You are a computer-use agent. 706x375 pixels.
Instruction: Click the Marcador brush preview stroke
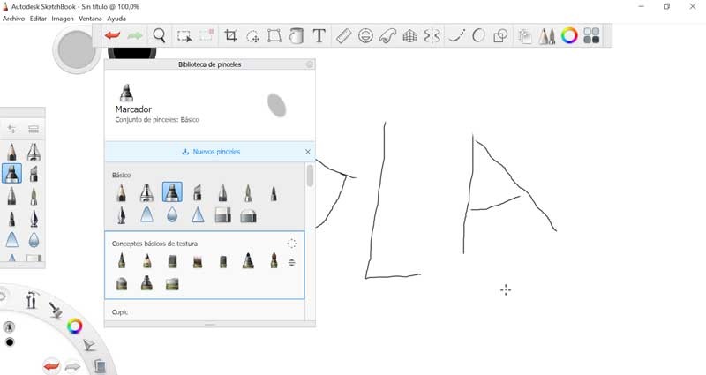pos(276,105)
